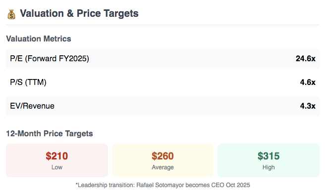Select the Valuation Metrics subheading
This screenshot has width=331, height=196.
[x=39, y=39]
